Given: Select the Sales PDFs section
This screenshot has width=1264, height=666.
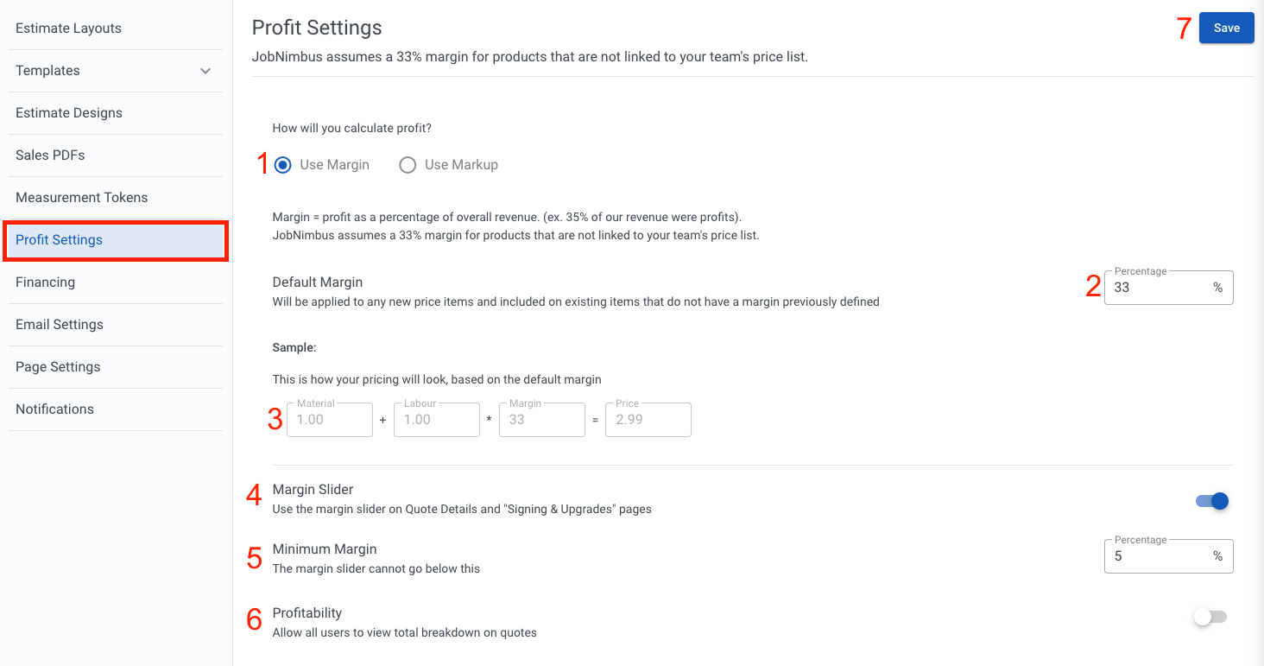Looking at the screenshot, I should [50, 155].
